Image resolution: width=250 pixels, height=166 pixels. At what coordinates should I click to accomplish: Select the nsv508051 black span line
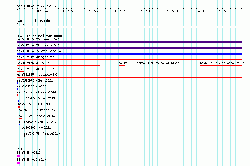pos(103,136)
